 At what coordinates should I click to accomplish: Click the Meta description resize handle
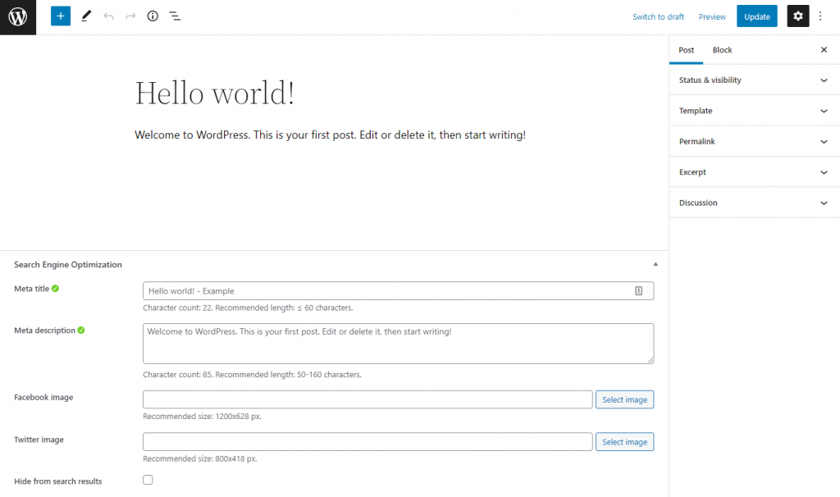click(x=651, y=360)
